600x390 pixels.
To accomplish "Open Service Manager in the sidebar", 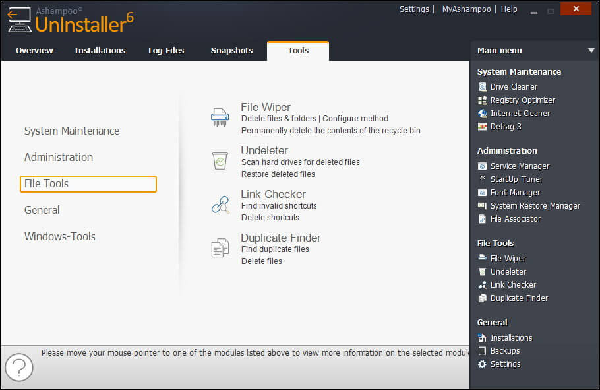I will pos(520,166).
